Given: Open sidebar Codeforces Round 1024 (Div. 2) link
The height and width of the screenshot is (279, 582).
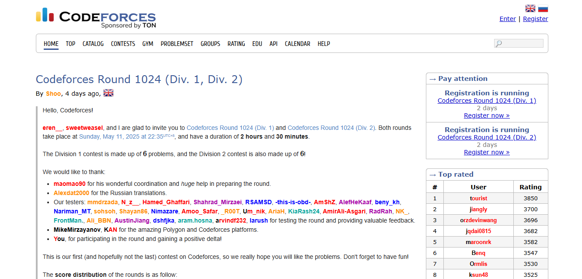Looking at the screenshot, I should point(487,137).
